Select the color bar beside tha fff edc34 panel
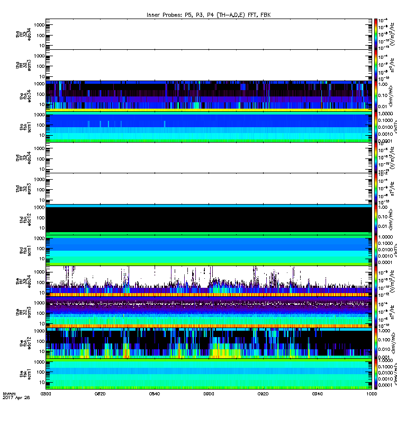This screenshot has width=397, height=424. point(376,34)
